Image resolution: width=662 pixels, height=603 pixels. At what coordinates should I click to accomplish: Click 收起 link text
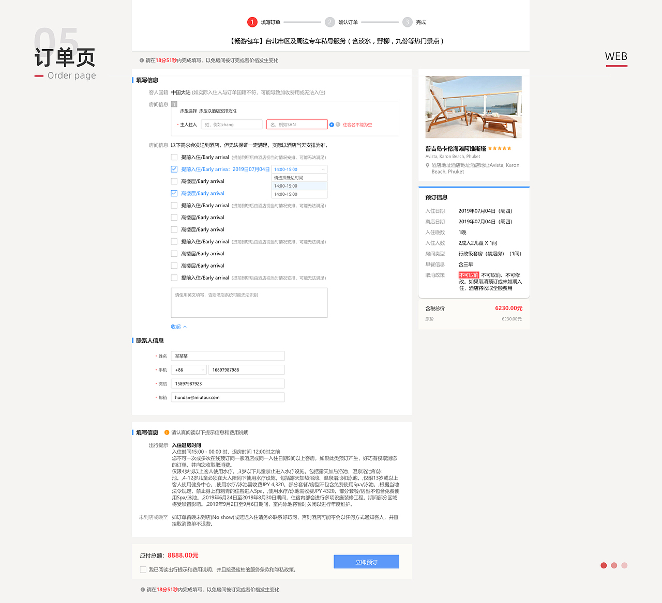(x=176, y=327)
